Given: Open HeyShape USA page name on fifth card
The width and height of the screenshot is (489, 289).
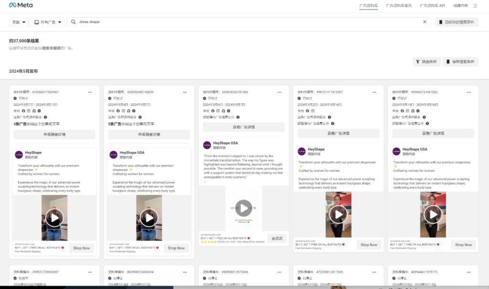Looking at the screenshot, I should pos(415,149).
